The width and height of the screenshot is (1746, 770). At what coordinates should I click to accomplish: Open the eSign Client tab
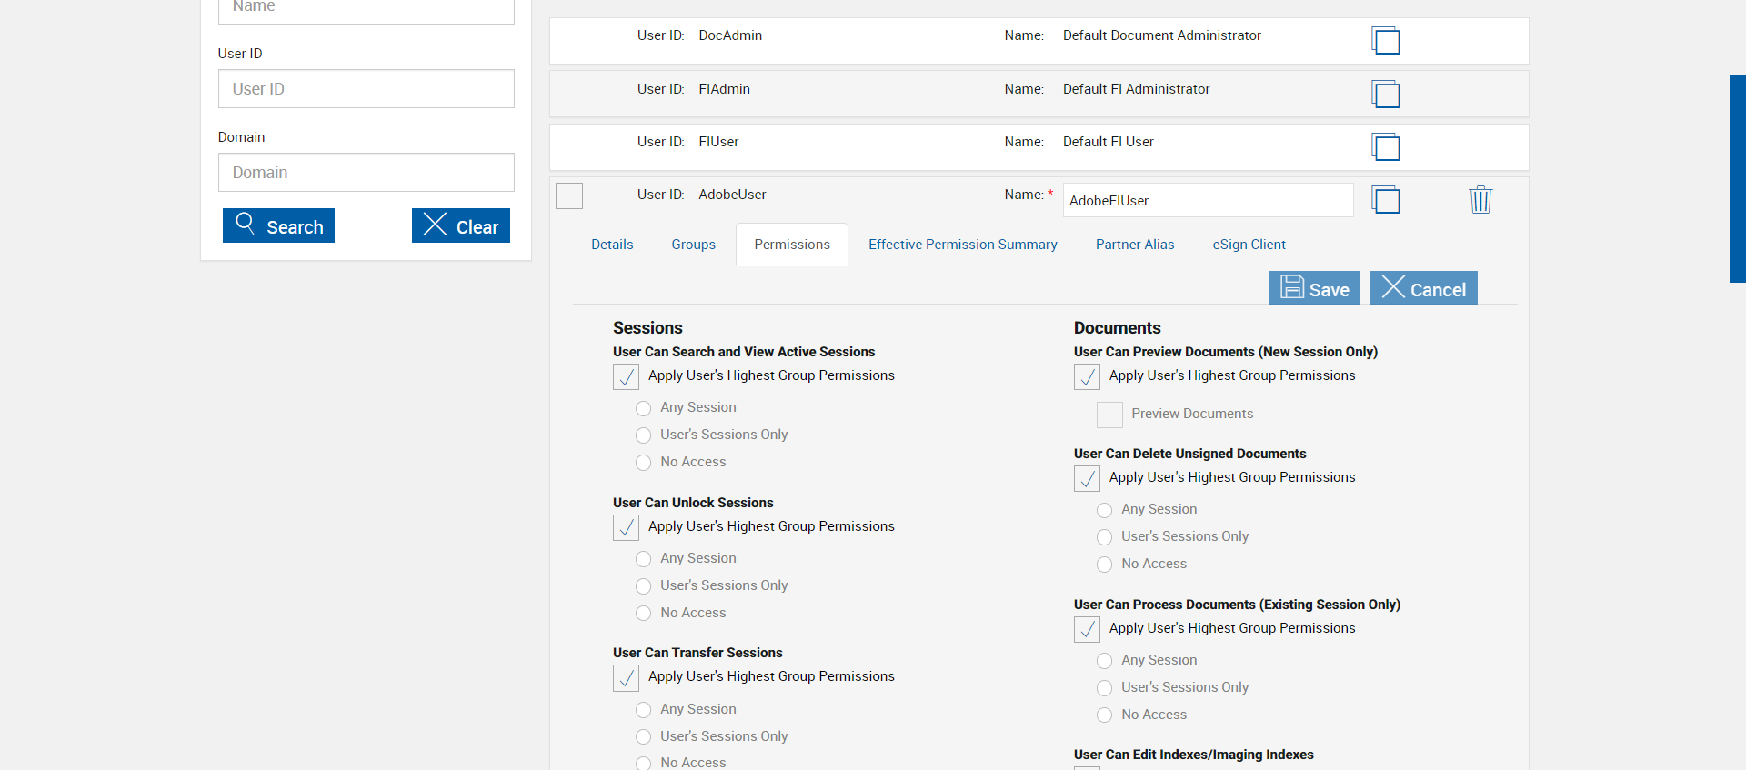[1249, 245]
